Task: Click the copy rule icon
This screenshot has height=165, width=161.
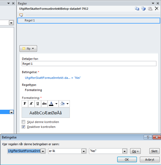Action: [137, 9]
